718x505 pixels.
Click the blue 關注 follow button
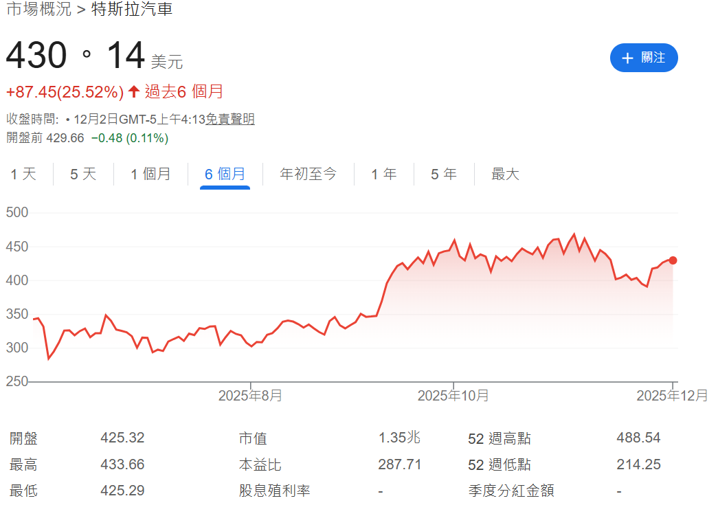tap(643, 58)
